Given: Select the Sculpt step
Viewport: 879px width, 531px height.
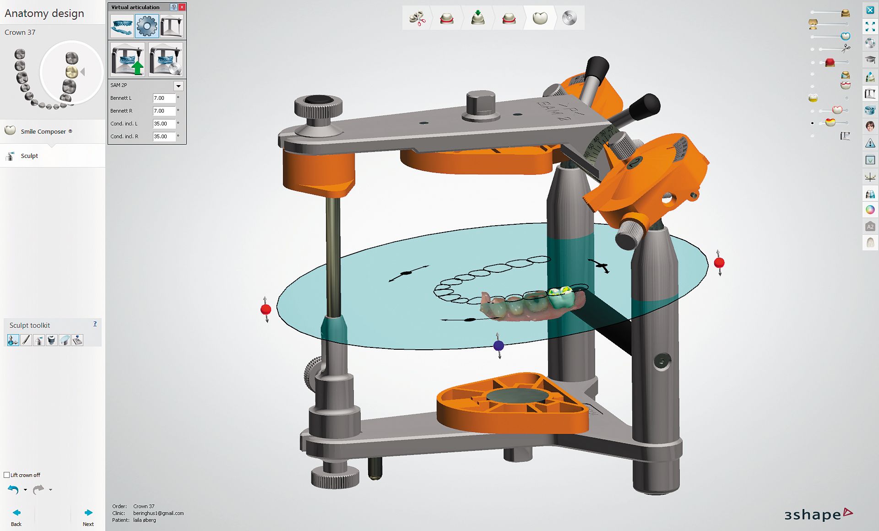Looking at the screenshot, I should (29, 156).
